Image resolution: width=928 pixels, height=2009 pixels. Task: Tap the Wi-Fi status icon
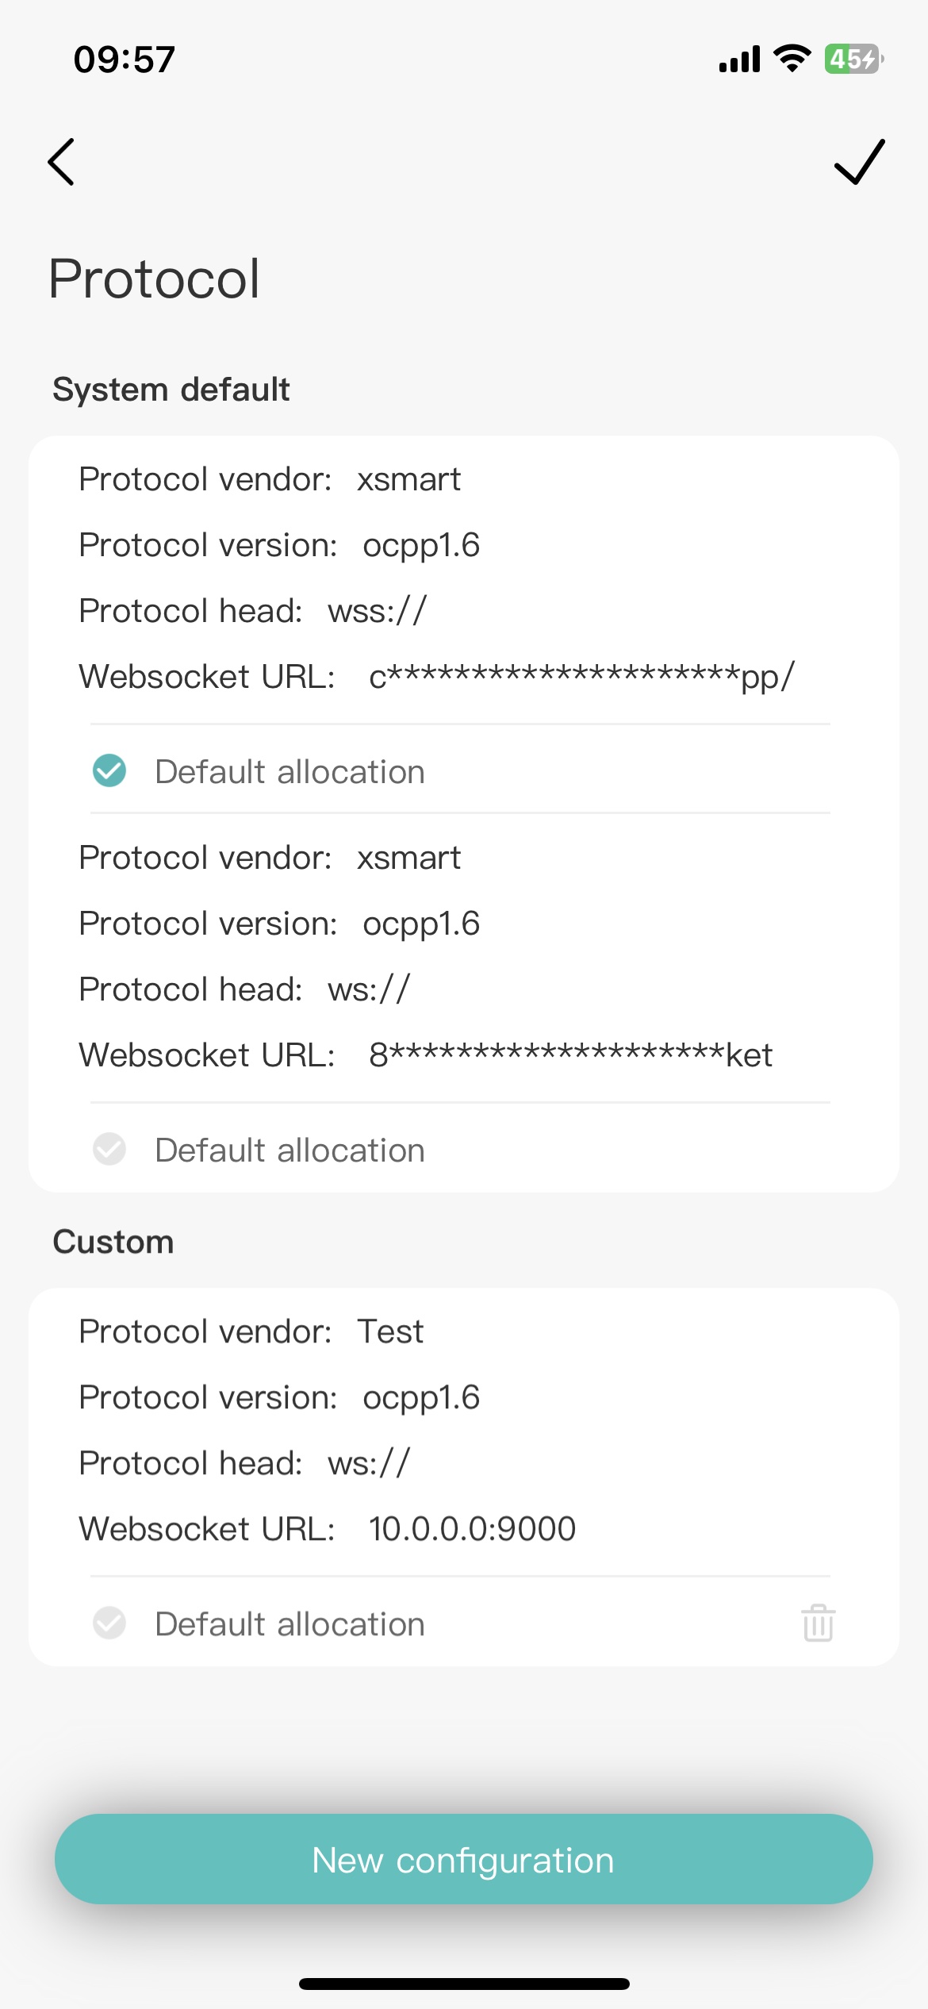[792, 59]
